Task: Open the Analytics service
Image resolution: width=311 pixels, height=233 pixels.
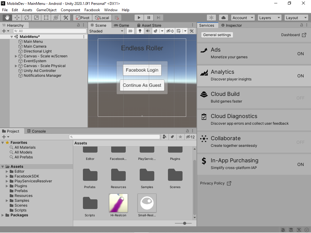Action: (x=254, y=76)
